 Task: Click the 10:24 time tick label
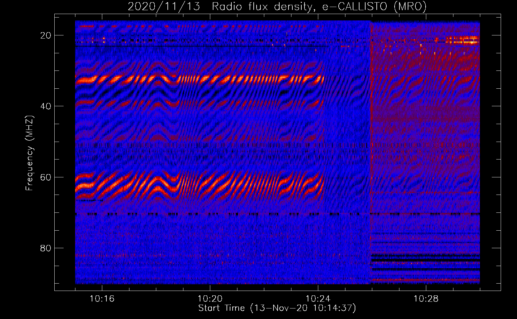(x=318, y=299)
